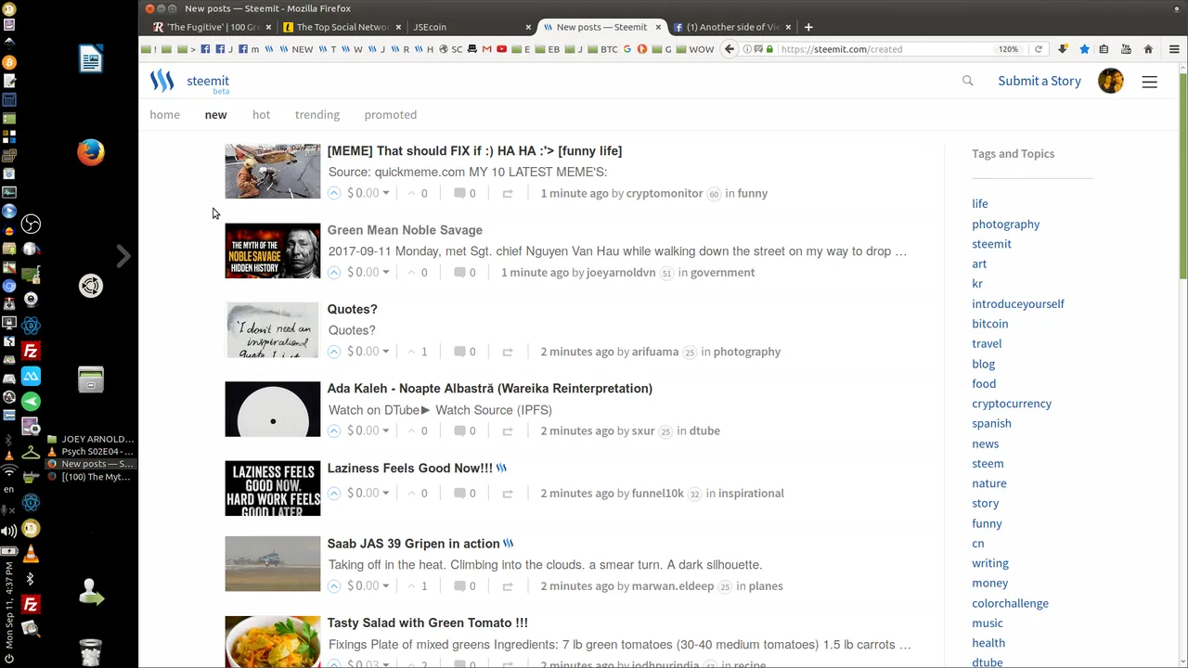Open author 'cryptomonitor' profile link

(665, 193)
